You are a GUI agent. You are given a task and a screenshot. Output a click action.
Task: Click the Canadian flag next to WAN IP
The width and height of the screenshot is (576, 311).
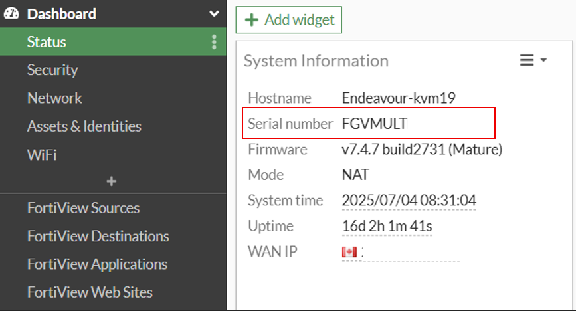coord(349,253)
